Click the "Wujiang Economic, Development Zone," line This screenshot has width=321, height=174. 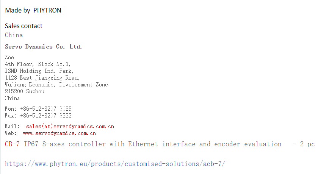pyautogui.click(x=57, y=85)
